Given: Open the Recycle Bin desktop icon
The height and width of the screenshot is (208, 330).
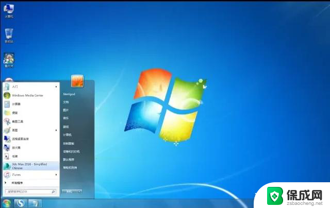Looking at the screenshot, I should coord(9,36).
